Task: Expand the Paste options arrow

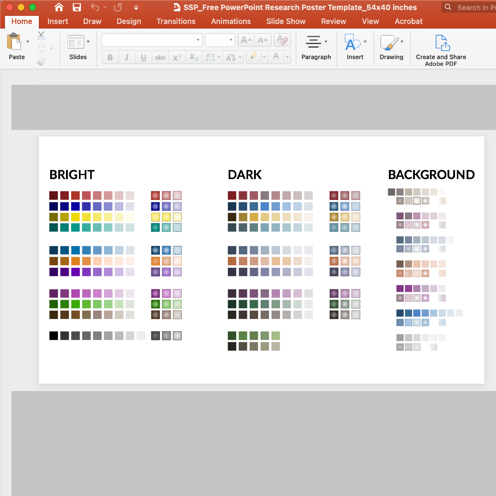Action: pyautogui.click(x=28, y=42)
